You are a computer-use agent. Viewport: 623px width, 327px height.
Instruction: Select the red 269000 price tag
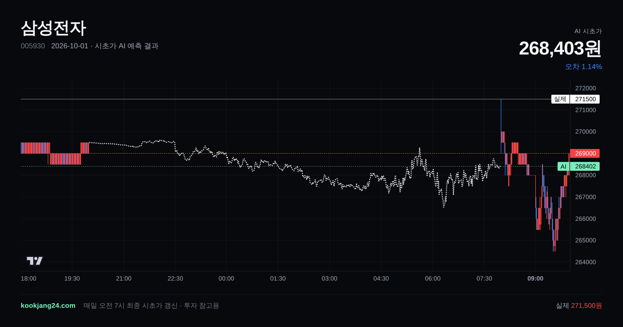[585, 153]
